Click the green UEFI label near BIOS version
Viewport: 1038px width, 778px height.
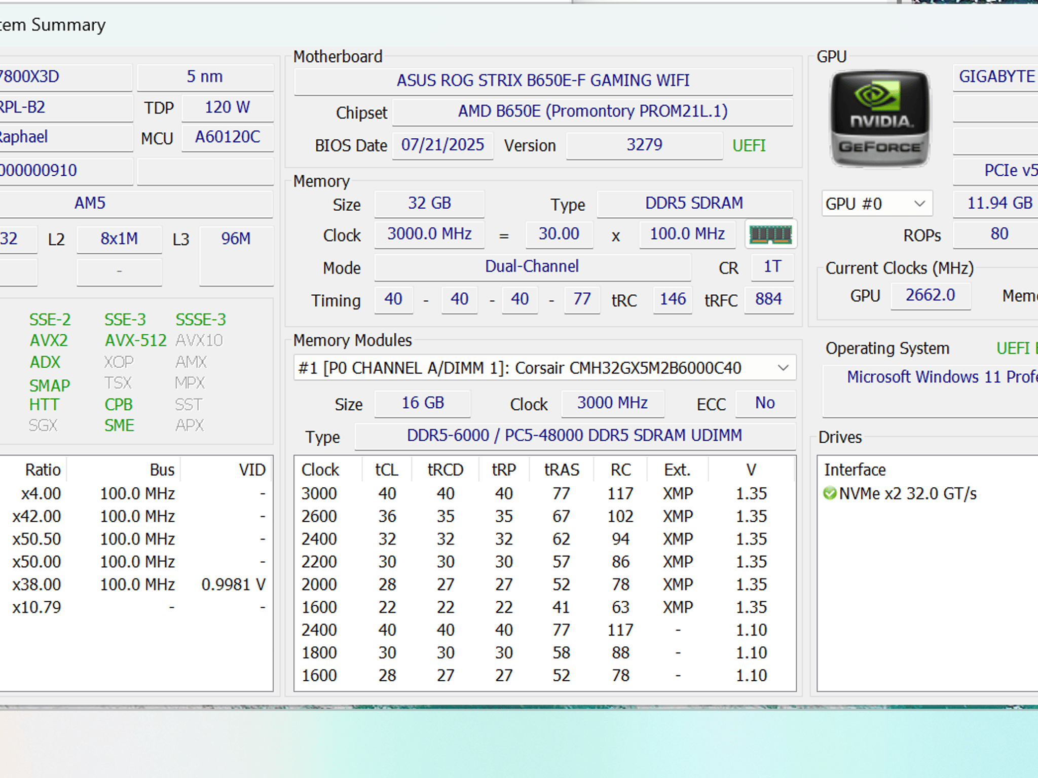click(x=749, y=146)
